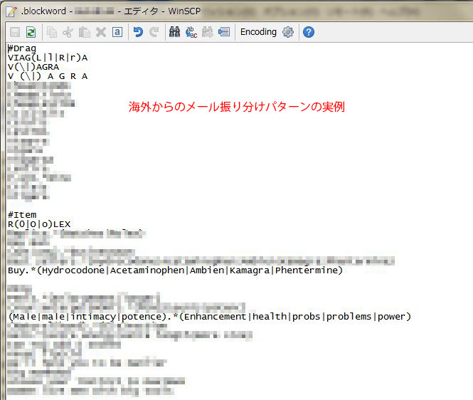Open editor preferences with the gear icon
Screen dimensions: 473x400
click(x=288, y=32)
